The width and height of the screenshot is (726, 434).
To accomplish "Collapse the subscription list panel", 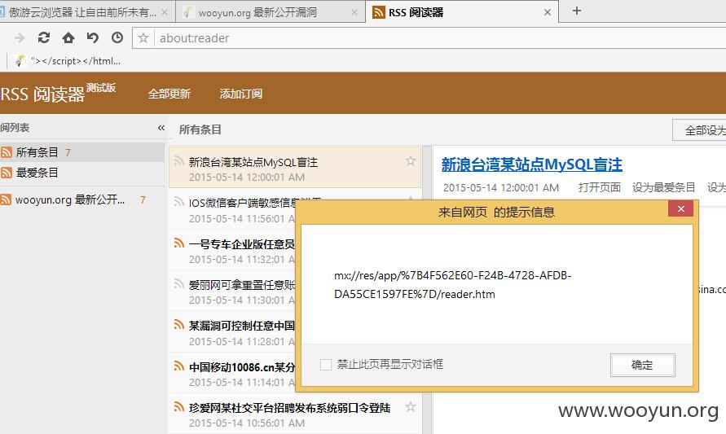I will (161, 128).
